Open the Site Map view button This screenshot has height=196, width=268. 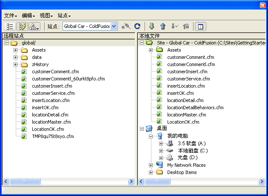[x=34, y=27]
